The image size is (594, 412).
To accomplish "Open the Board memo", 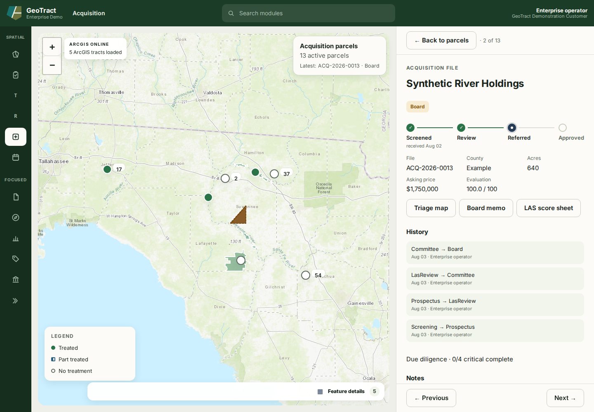I will tap(486, 208).
